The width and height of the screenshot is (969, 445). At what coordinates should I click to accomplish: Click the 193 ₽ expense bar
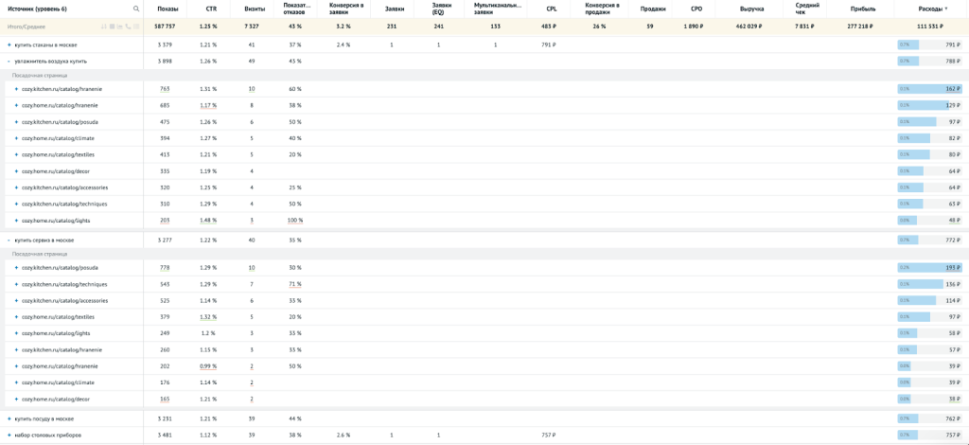point(929,268)
